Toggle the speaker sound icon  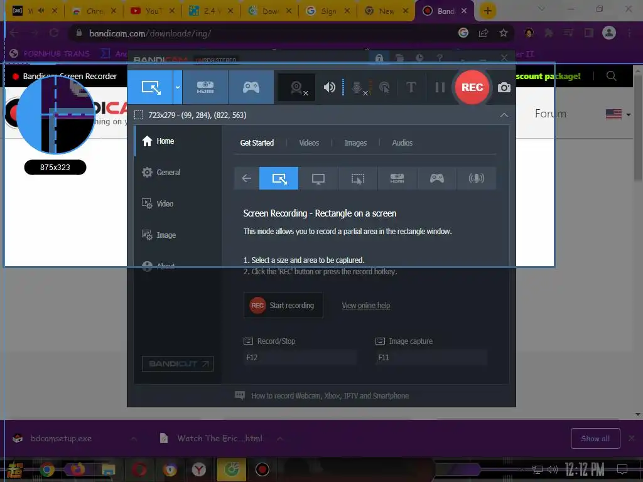[329, 87]
